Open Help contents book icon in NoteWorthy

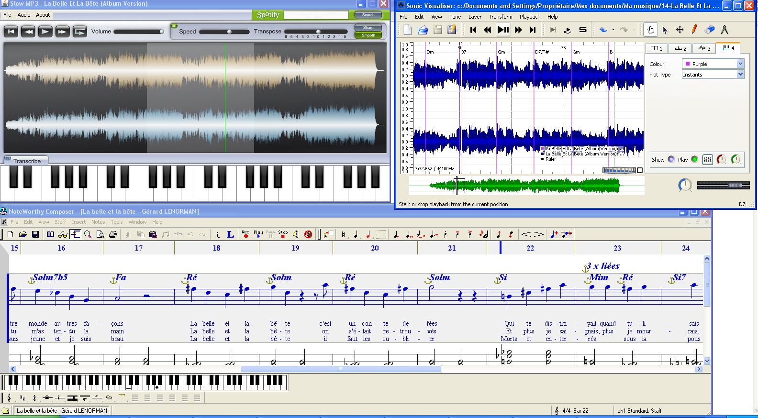tap(50, 234)
